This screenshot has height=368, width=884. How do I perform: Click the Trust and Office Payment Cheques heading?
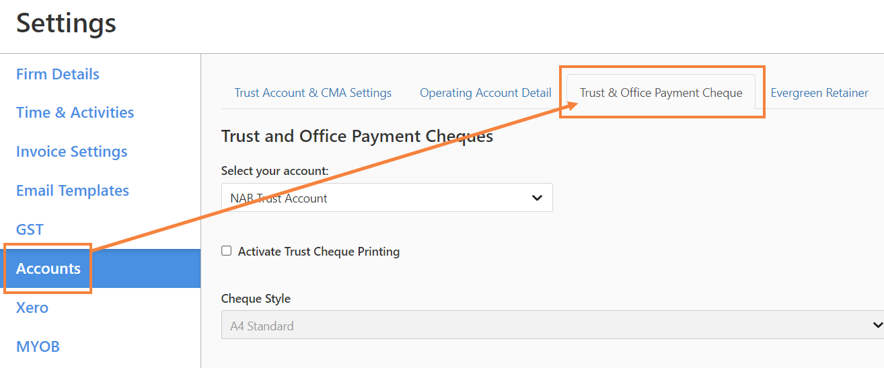click(x=357, y=137)
